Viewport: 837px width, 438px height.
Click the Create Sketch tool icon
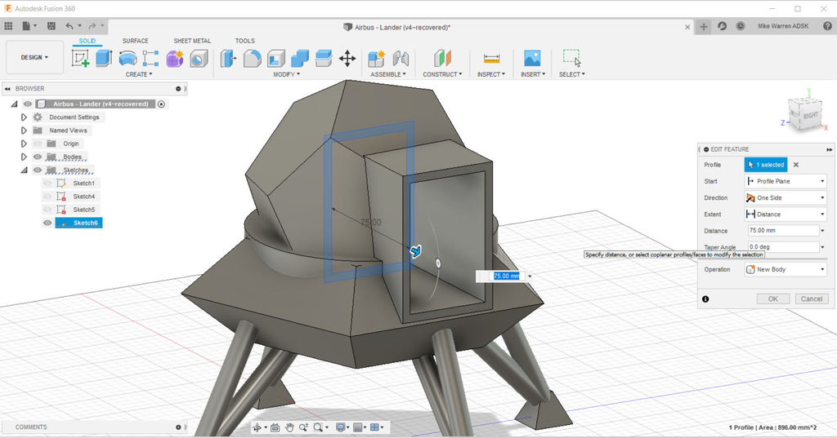tap(80, 59)
